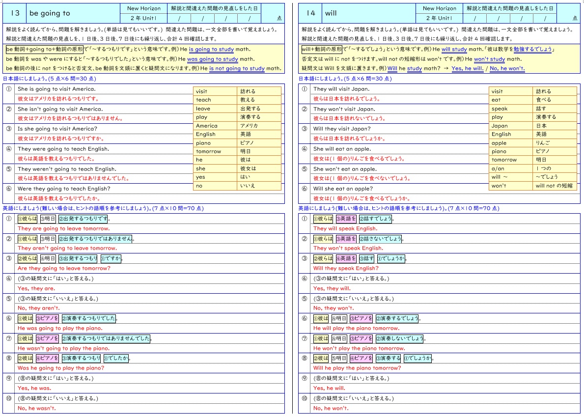Click the answer "Yes, he was."

click(x=34, y=389)
